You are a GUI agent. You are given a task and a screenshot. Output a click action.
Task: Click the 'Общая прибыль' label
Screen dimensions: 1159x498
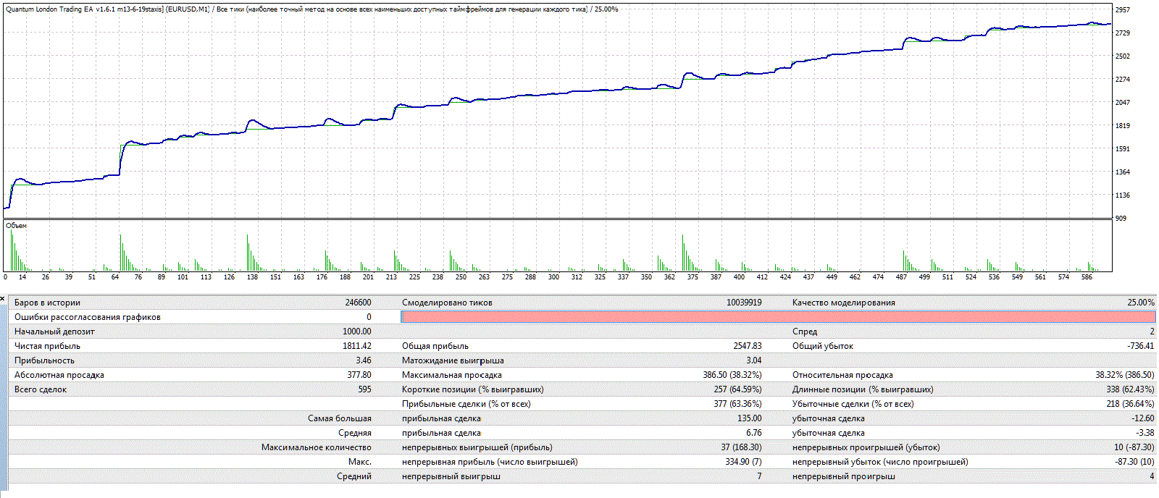tap(435, 346)
